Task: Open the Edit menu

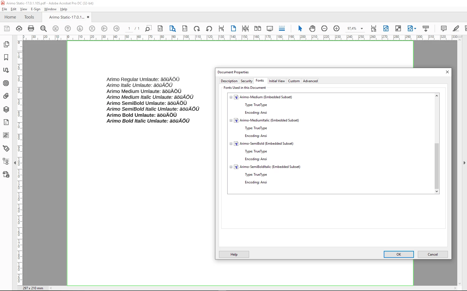Action: [x=14, y=9]
